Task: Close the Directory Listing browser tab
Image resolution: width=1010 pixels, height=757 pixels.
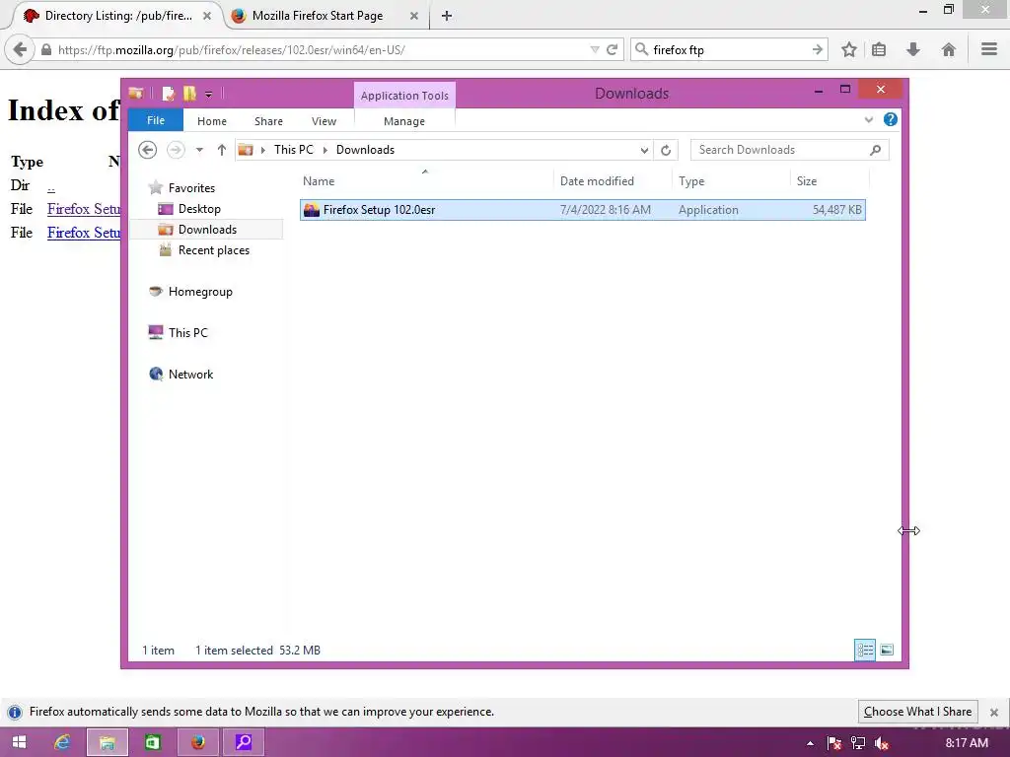Action: click(207, 16)
